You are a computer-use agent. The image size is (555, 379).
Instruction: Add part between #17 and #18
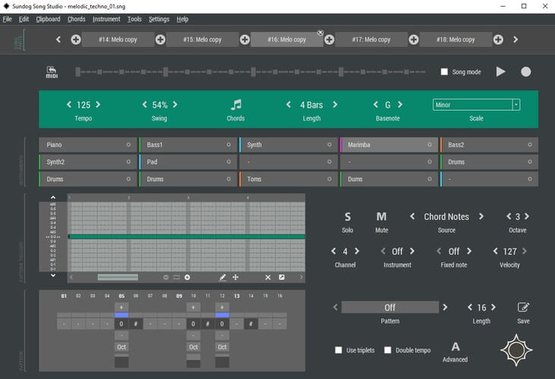click(413, 39)
